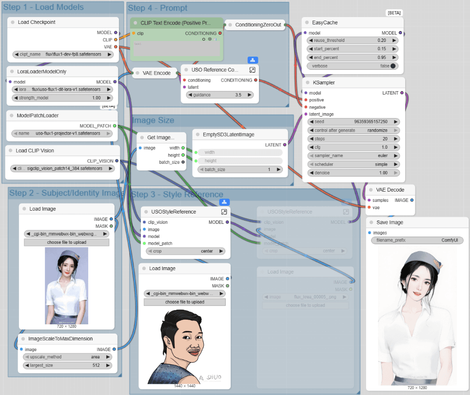Open the expand icon on USO Reference Conditioning node
The width and height of the screenshot is (470, 395).
click(252, 70)
